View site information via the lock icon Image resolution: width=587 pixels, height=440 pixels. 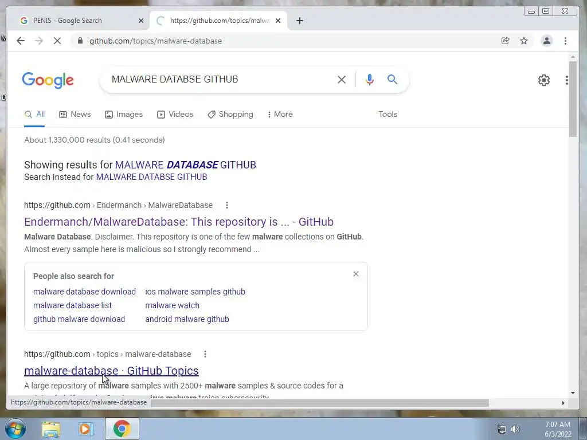click(x=80, y=41)
